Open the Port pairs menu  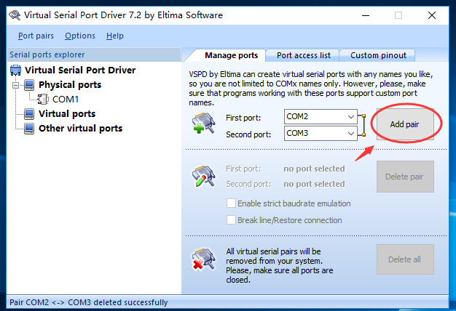click(36, 36)
